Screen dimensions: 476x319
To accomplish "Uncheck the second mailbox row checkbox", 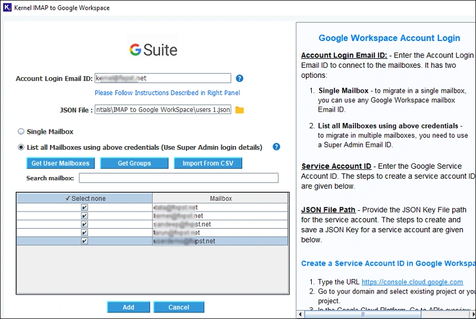I will click(84, 216).
